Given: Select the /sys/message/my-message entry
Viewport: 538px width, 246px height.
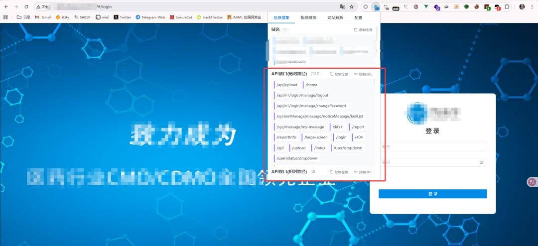Looking at the screenshot, I should pos(300,127).
